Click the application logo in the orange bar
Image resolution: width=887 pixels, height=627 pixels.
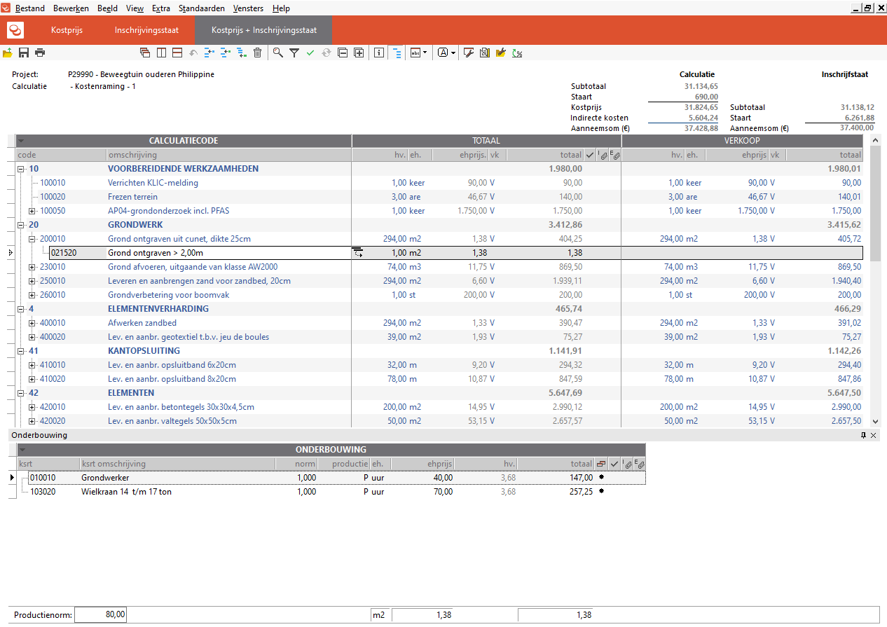pyautogui.click(x=15, y=30)
